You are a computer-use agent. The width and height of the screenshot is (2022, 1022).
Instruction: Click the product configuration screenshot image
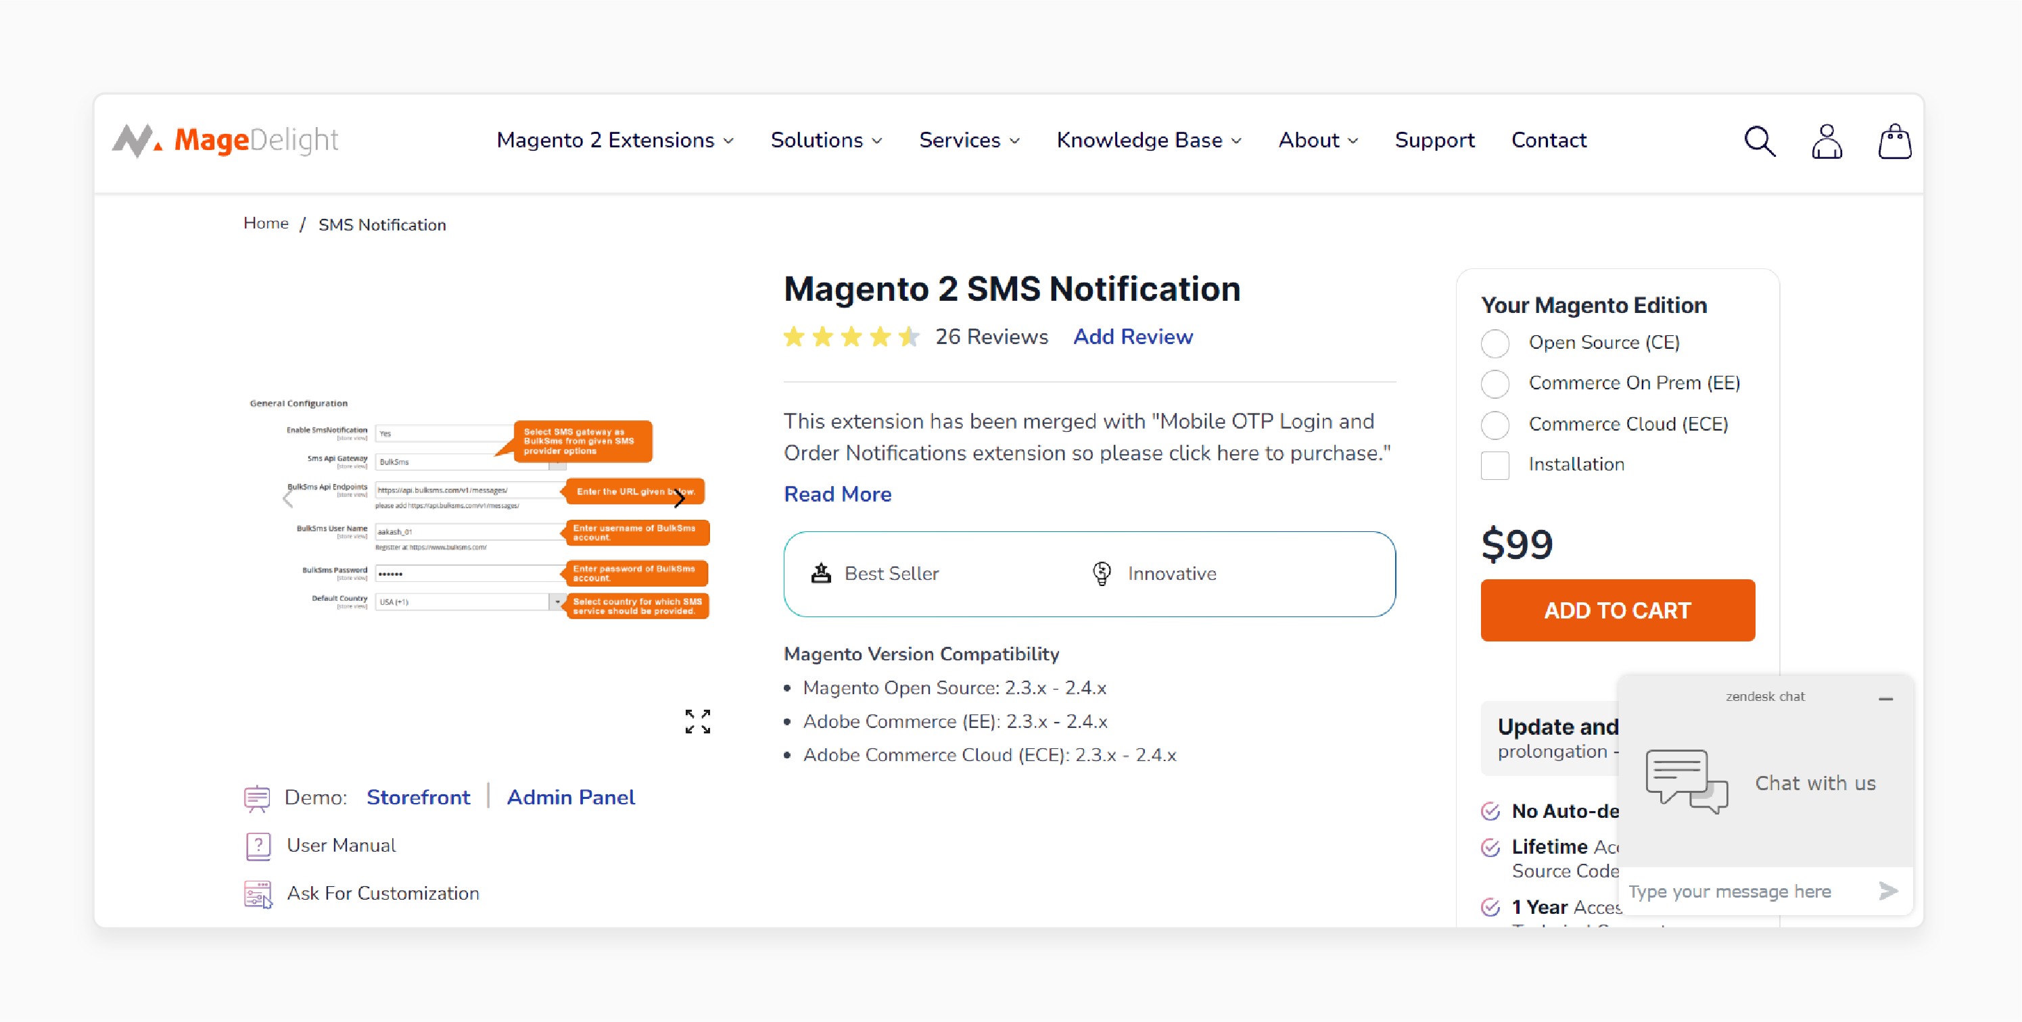(479, 507)
